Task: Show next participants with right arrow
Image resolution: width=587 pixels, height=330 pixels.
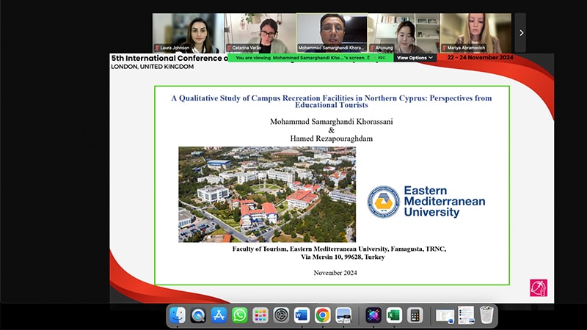Action: click(x=521, y=33)
